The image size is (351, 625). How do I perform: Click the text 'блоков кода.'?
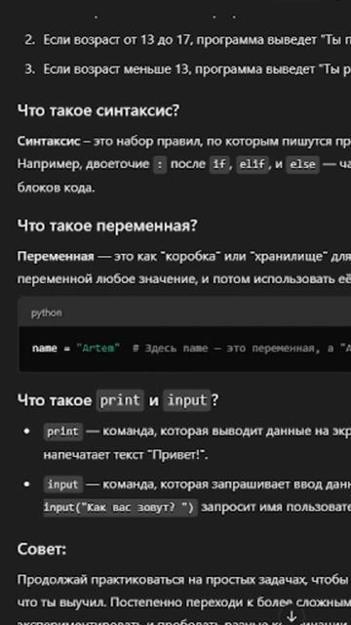(56, 187)
